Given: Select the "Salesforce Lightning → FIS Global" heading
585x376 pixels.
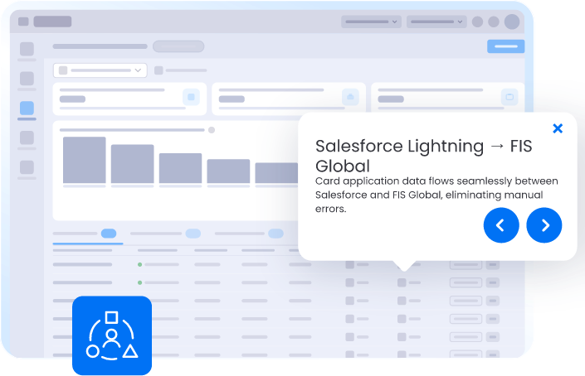Looking at the screenshot, I should (x=423, y=156).
